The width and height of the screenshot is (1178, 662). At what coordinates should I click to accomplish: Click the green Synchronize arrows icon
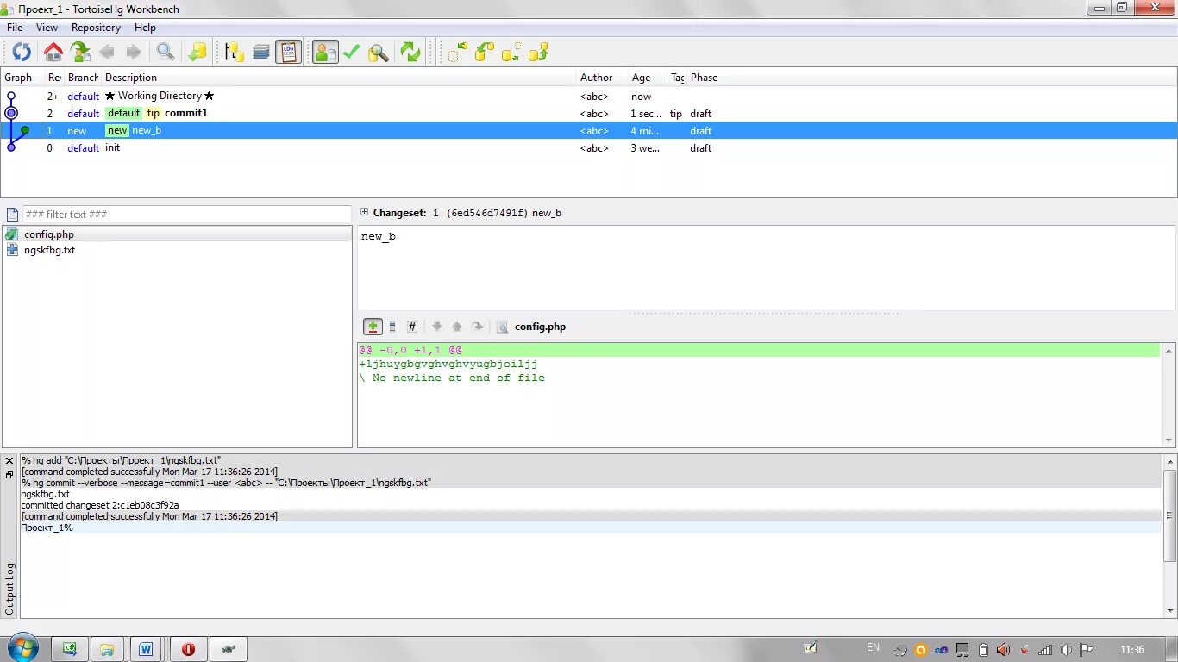(410, 53)
